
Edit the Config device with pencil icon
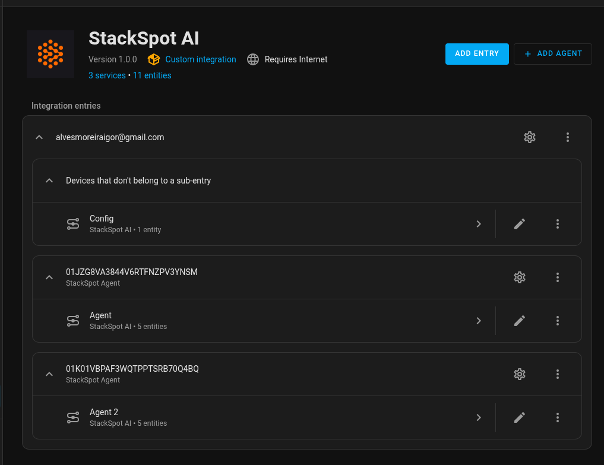tap(520, 224)
